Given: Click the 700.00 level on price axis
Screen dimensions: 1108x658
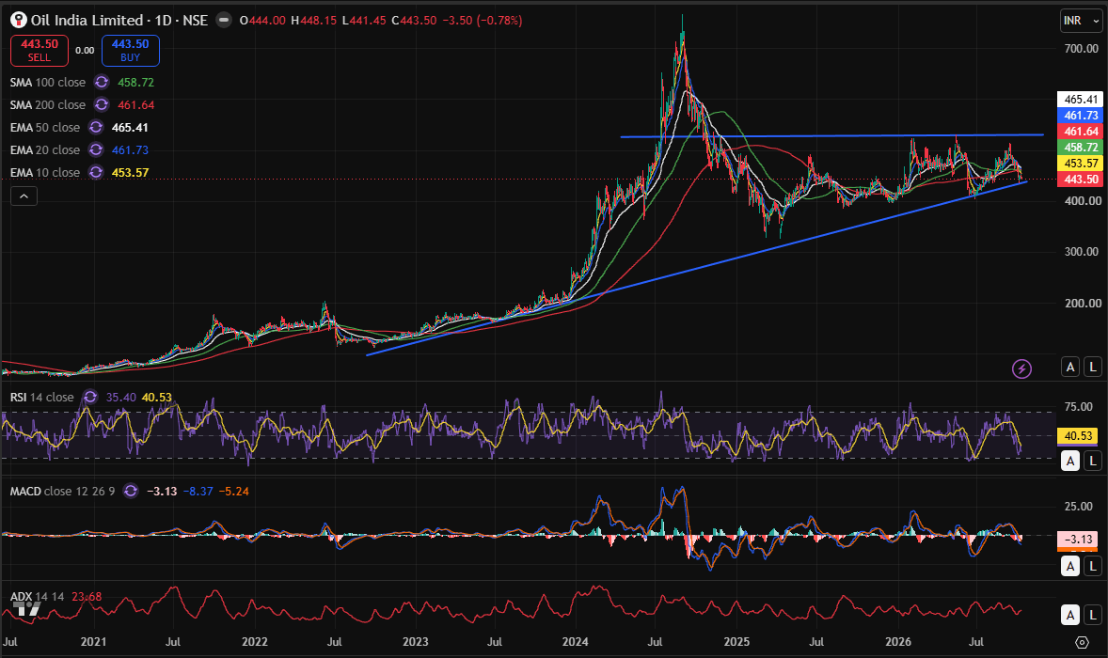Looking at the screenshot, I should [x=1081, y=48].
